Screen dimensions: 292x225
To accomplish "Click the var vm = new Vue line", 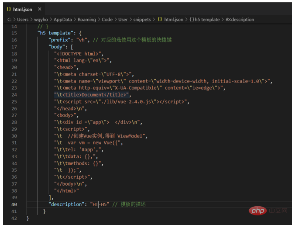I will 87,143.
